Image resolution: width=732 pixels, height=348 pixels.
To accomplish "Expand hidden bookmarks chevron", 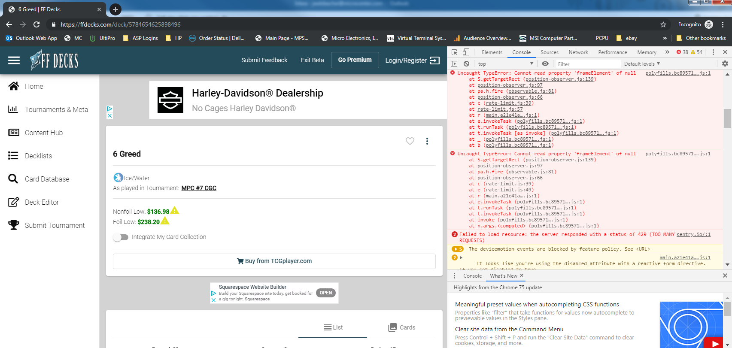I will point(665,38).
